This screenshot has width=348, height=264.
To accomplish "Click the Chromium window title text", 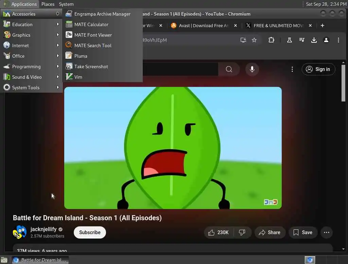I will (x=196, y=14).
